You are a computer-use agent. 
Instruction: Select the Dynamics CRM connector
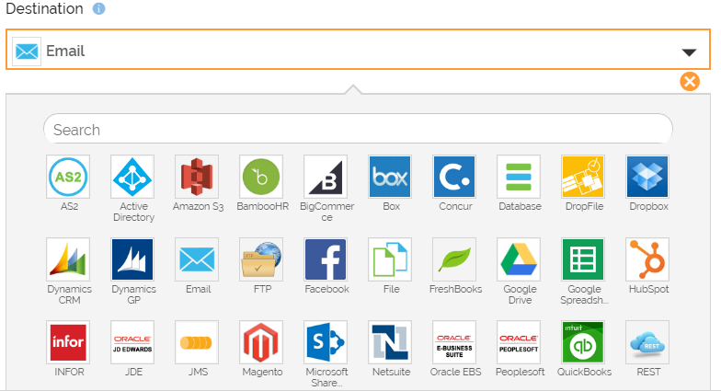[x=68, y=259]
